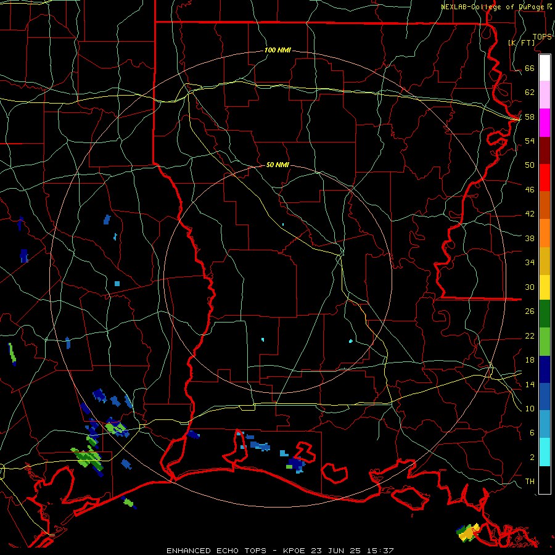Screen dimensions: 555x555
Task: Click the bright red legend swatch
Action: coord(545,178)
